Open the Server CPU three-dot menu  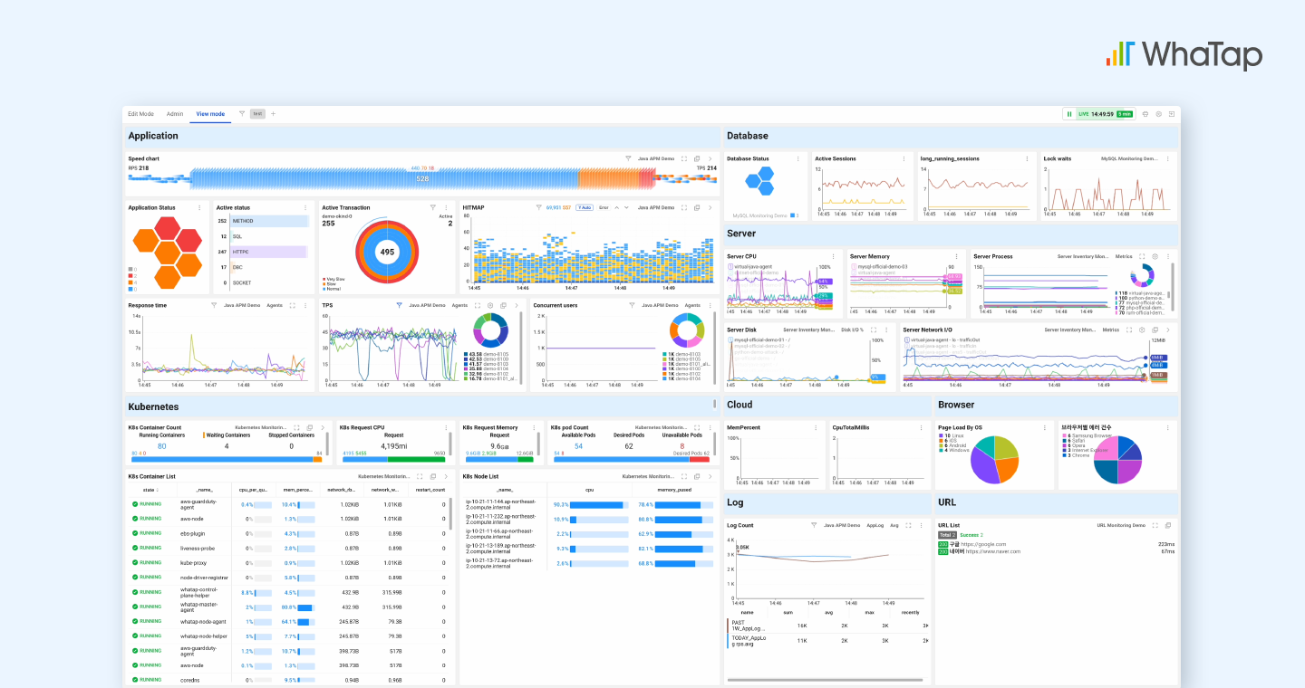(833, 256)
